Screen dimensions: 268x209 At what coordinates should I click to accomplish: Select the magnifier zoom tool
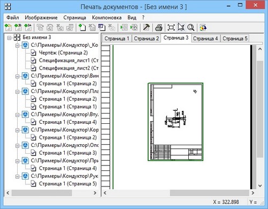[191, 27]
